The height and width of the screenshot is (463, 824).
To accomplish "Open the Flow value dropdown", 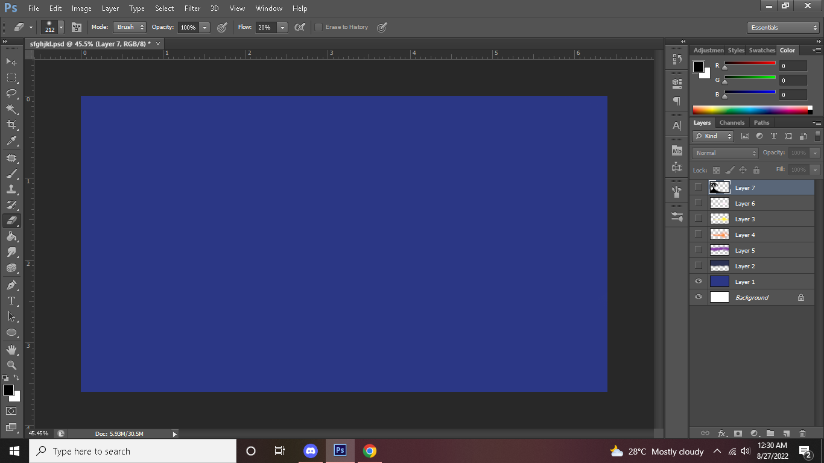I will (x=282, y=28).
